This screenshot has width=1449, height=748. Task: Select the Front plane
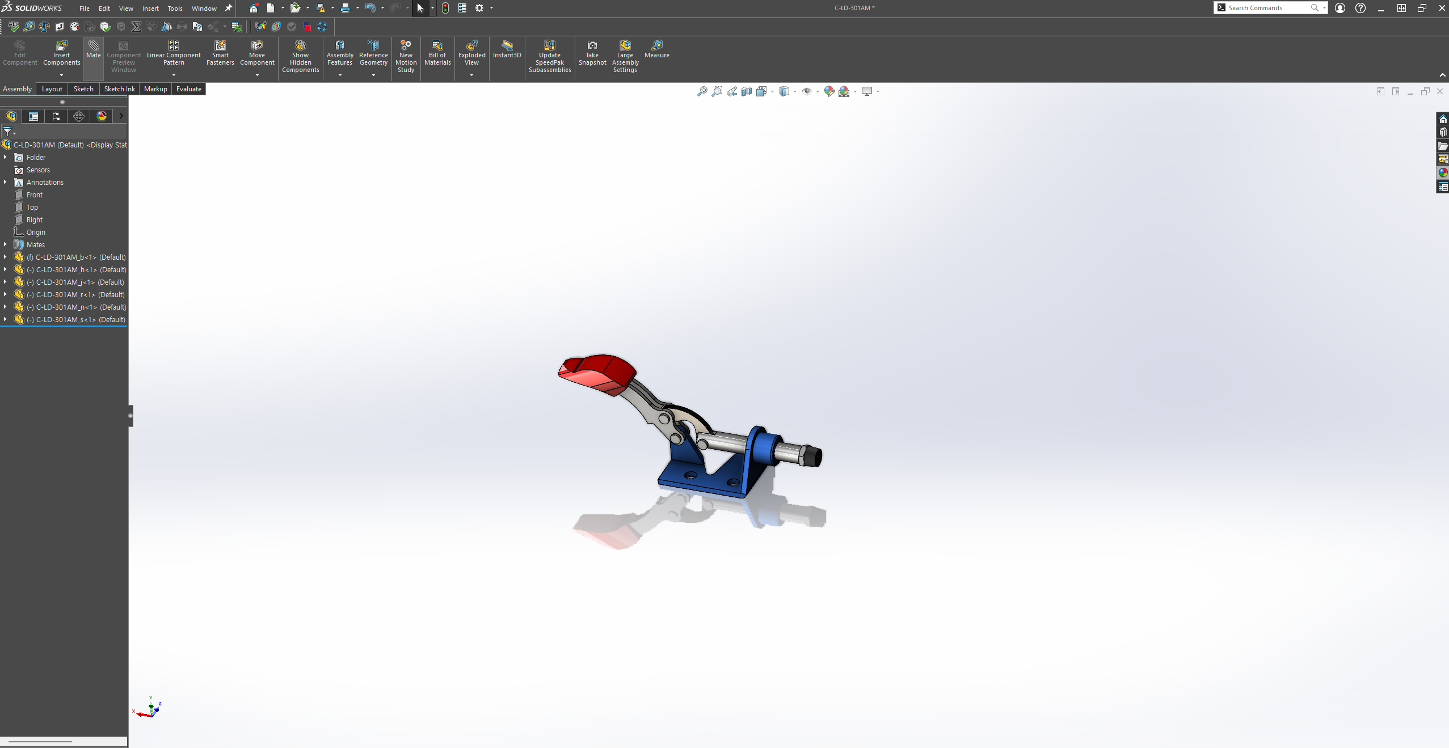point(34,195)
